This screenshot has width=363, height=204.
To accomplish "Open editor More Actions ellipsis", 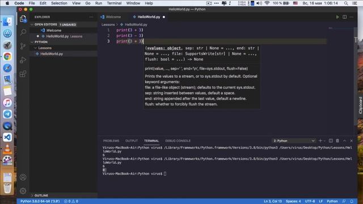I will [x=352, y=17].
